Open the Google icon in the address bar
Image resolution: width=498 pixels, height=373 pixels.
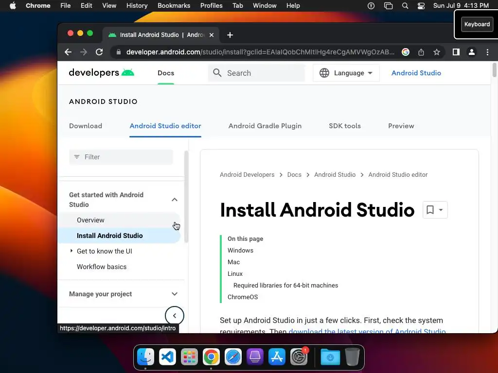[x=405, y=52]
